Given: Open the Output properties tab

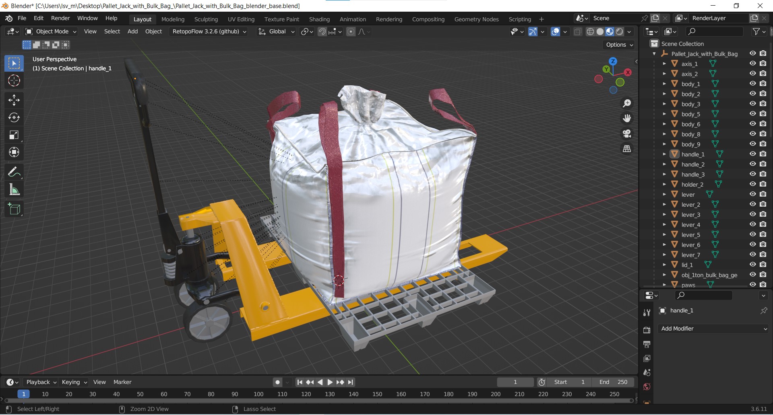Looking at the screenshot, I should pyautogui.click(x=647, y=344).
